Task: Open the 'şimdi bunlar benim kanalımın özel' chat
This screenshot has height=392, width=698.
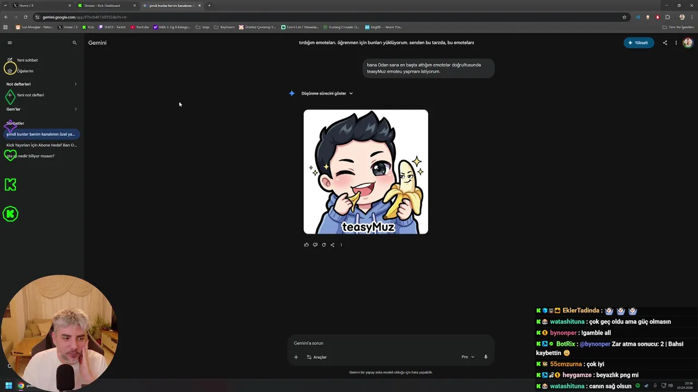Action: tap(41, 134)
